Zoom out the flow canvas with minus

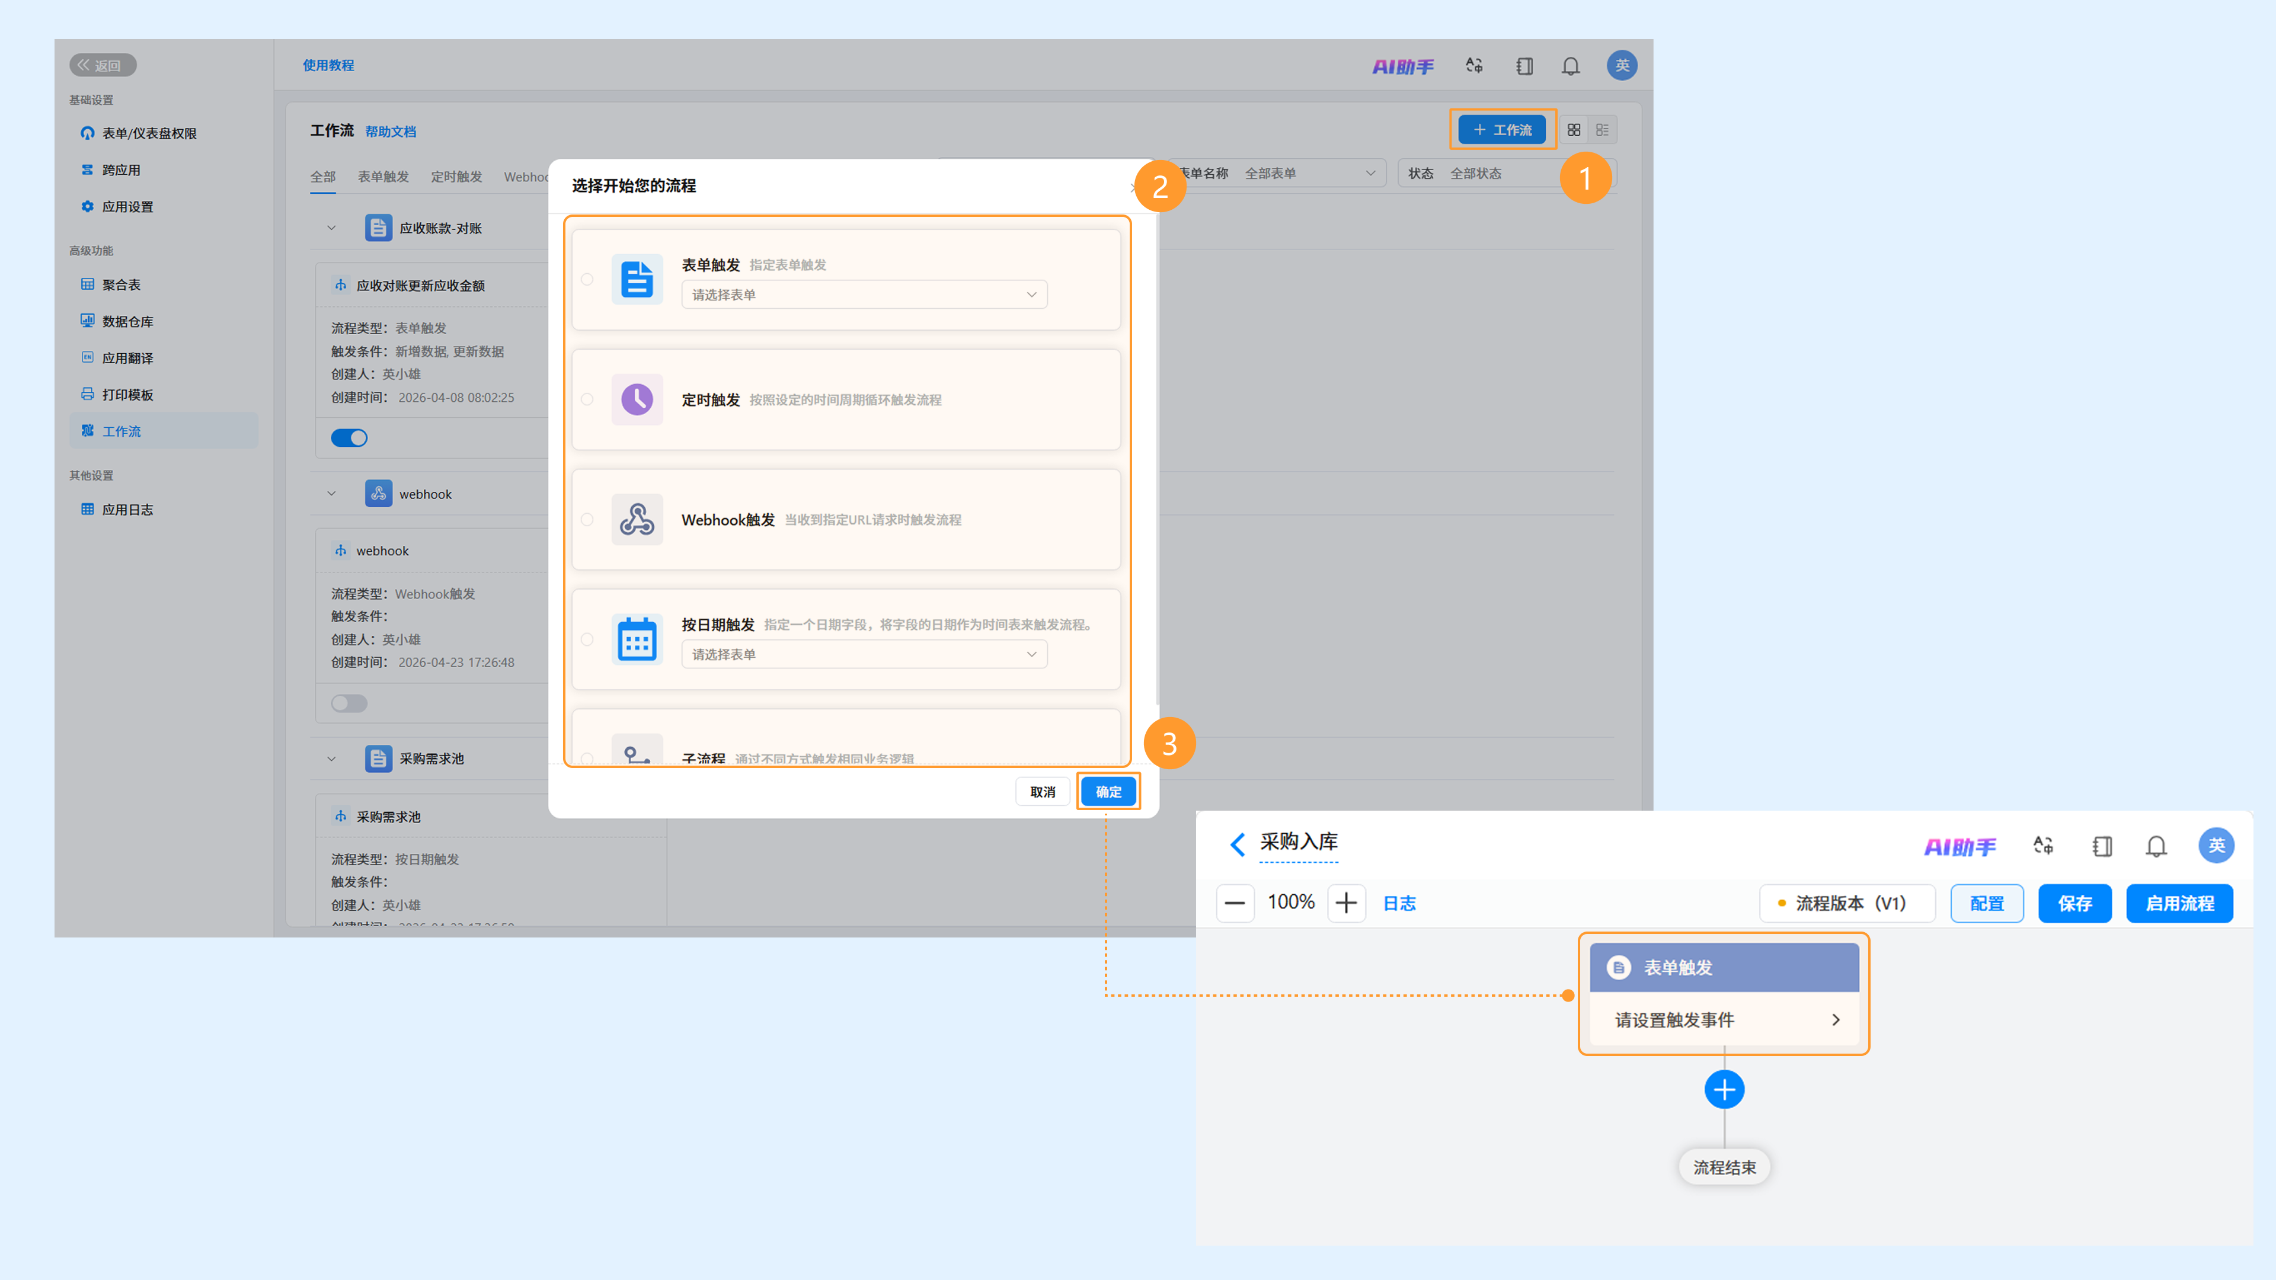tap(1235, 903)
